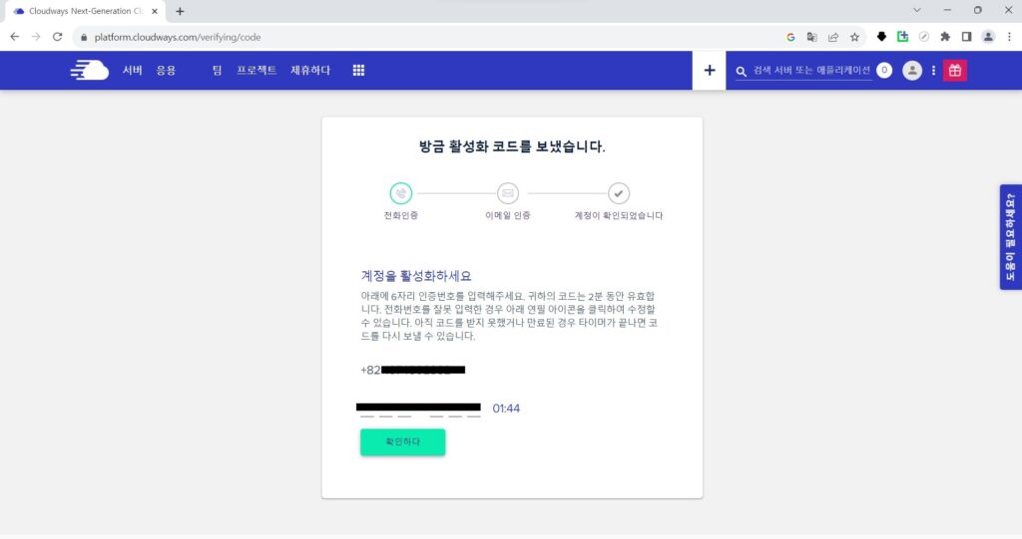The height and width of the screenshot is (539, 1022).
Task: Click the green extension icon
Action: [902, 37]
